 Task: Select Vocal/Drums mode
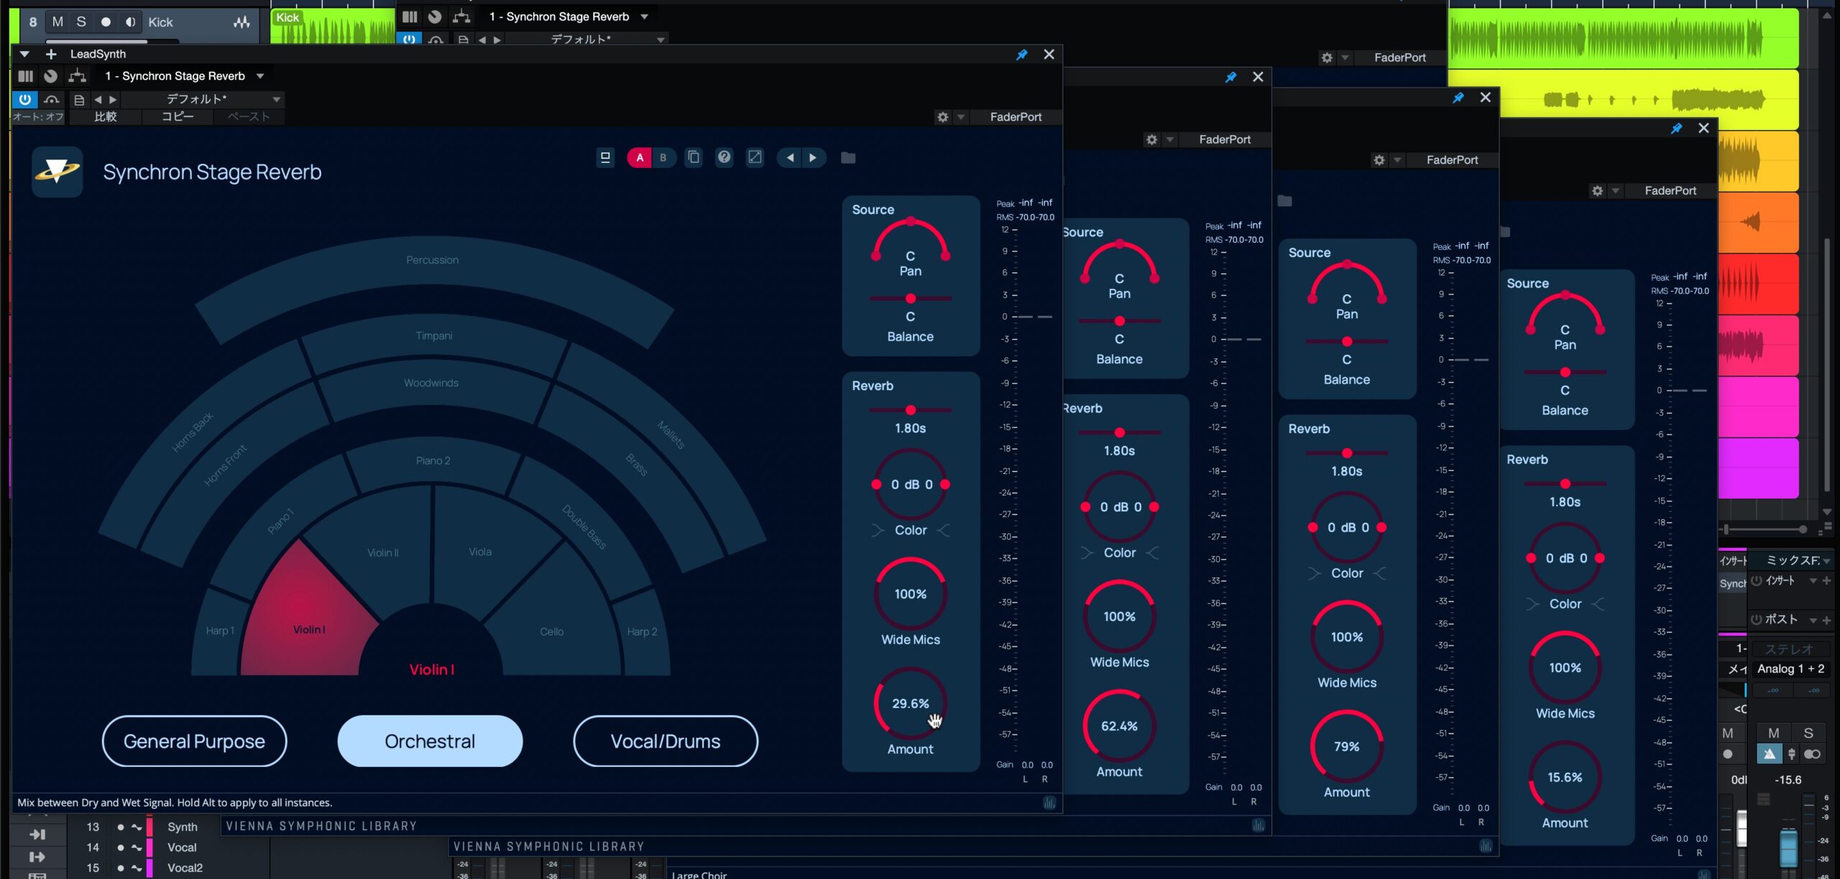coord(666,741)
